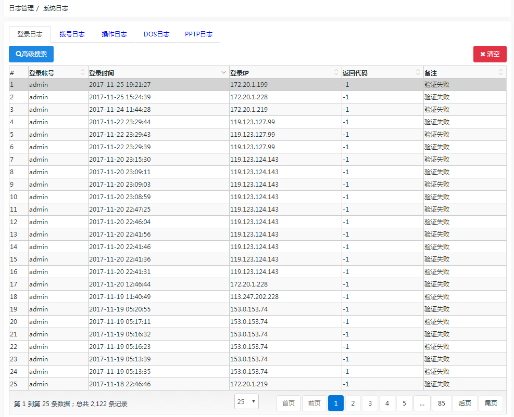The height and width of the screenshot is (417, 514).
Task: Click IP 172.20.1.219 in row 25
Action: [249, 384]
